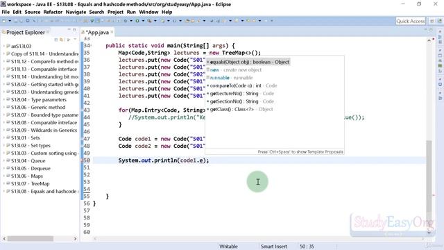Open the Project Explorer view menu arrow
444x250 pixels.
pyautogui.click(x=75, y=39)
